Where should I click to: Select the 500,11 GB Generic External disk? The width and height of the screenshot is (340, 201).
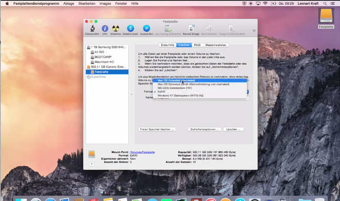[107, 67]
